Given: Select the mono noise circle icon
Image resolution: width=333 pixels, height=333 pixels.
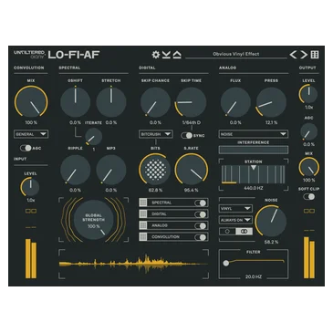Looking at the screenshot, I should [x=227, y=232].
